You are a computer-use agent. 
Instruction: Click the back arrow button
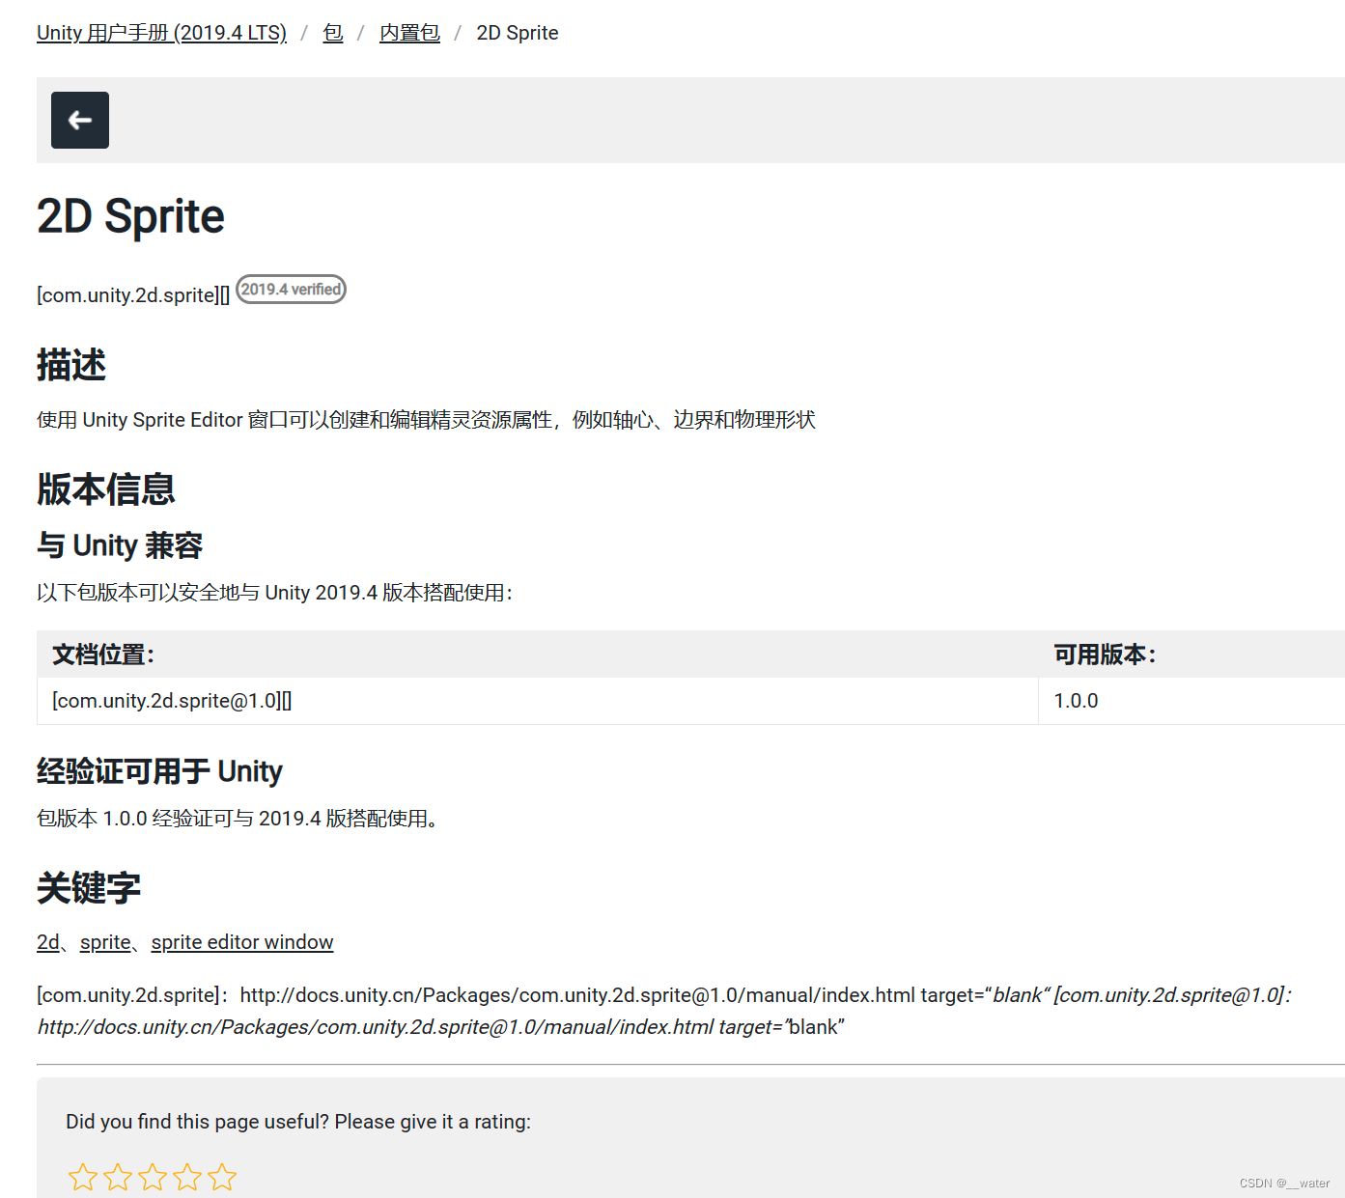point(80,120)
